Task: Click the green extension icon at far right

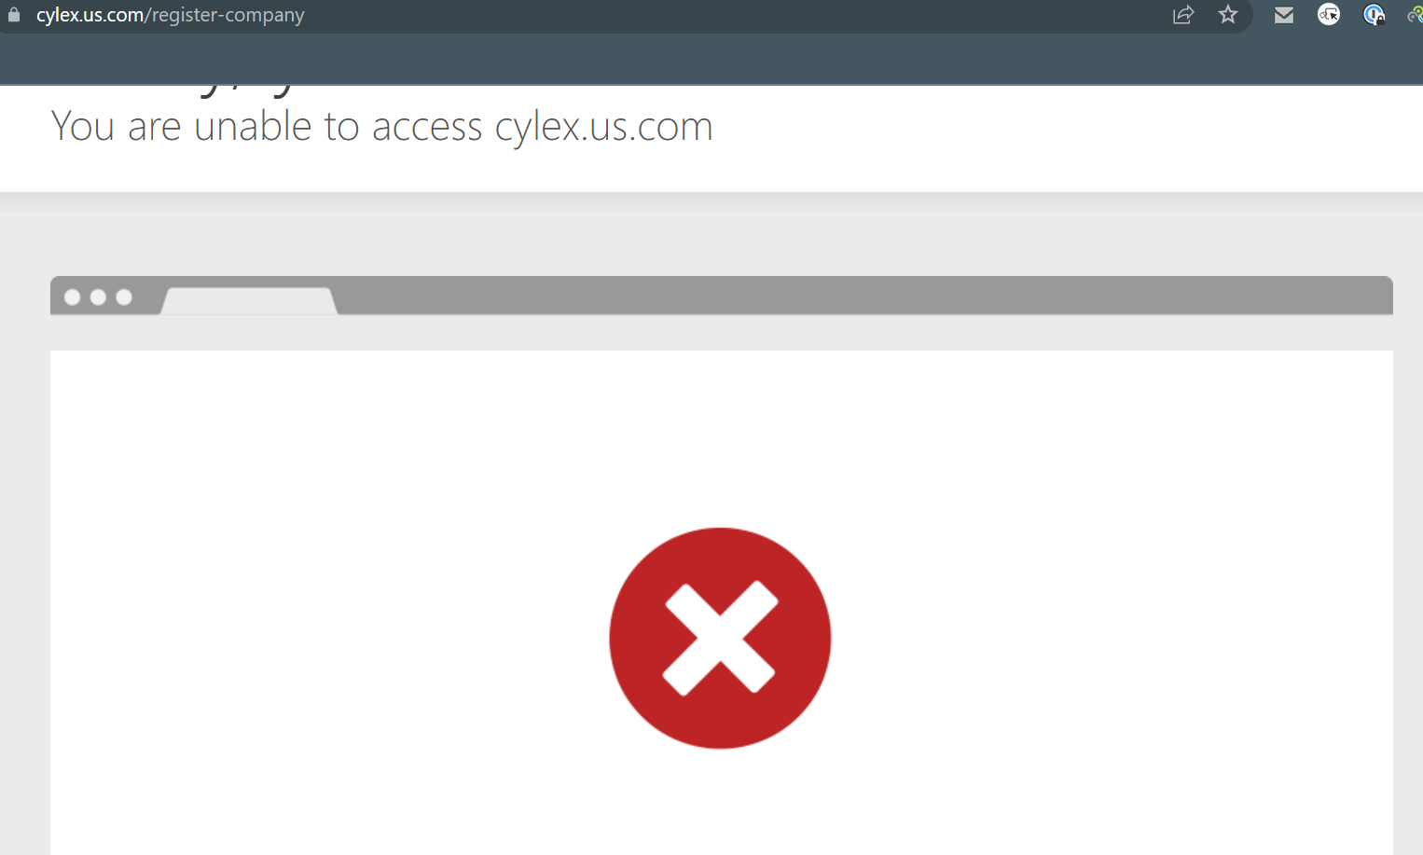Action: click(x=1416, y=15)
